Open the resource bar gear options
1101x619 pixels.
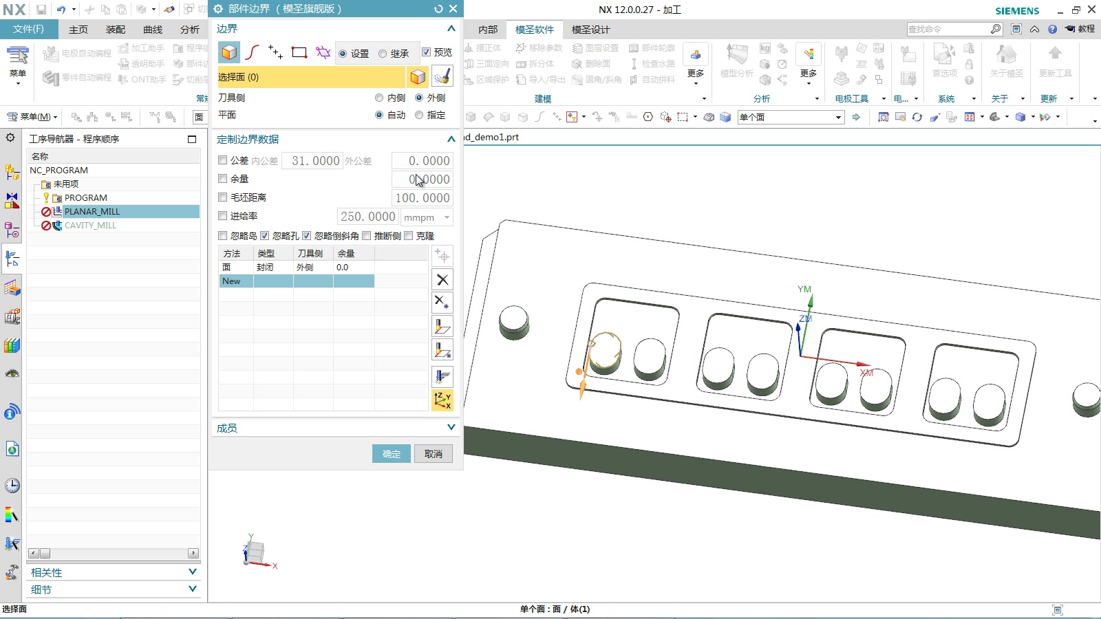click(10, 138)
